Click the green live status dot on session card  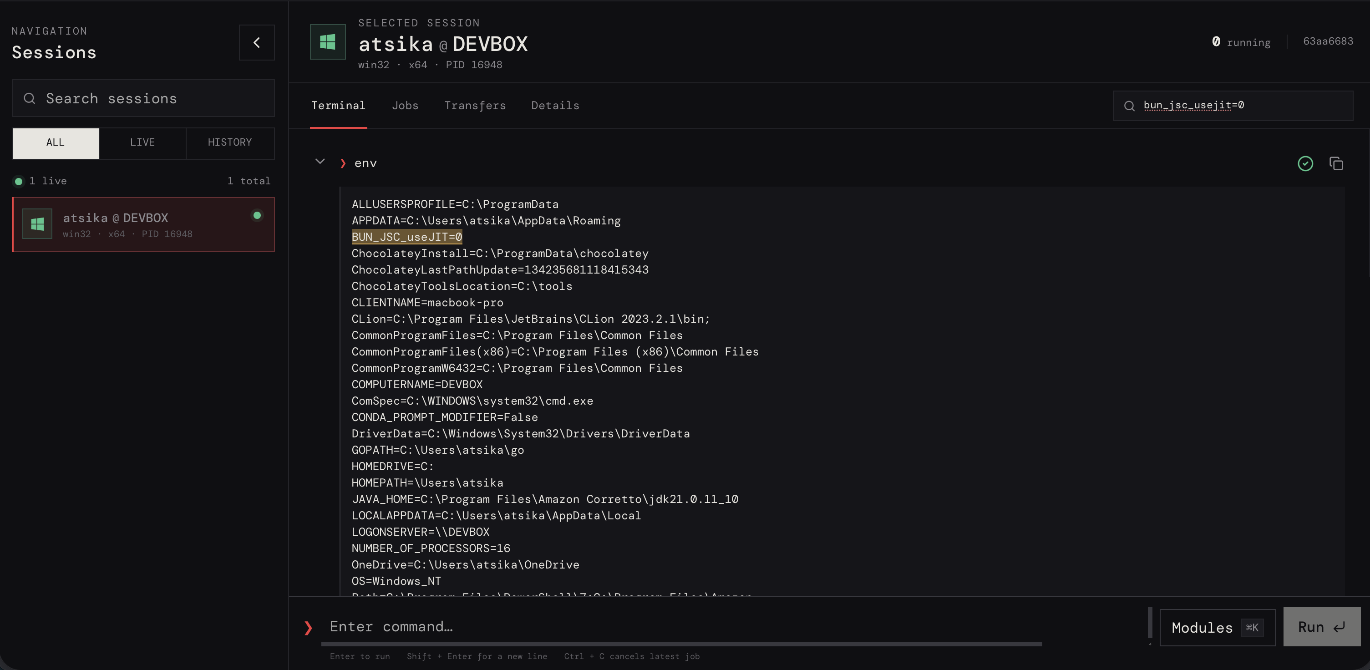click(257, 215)
